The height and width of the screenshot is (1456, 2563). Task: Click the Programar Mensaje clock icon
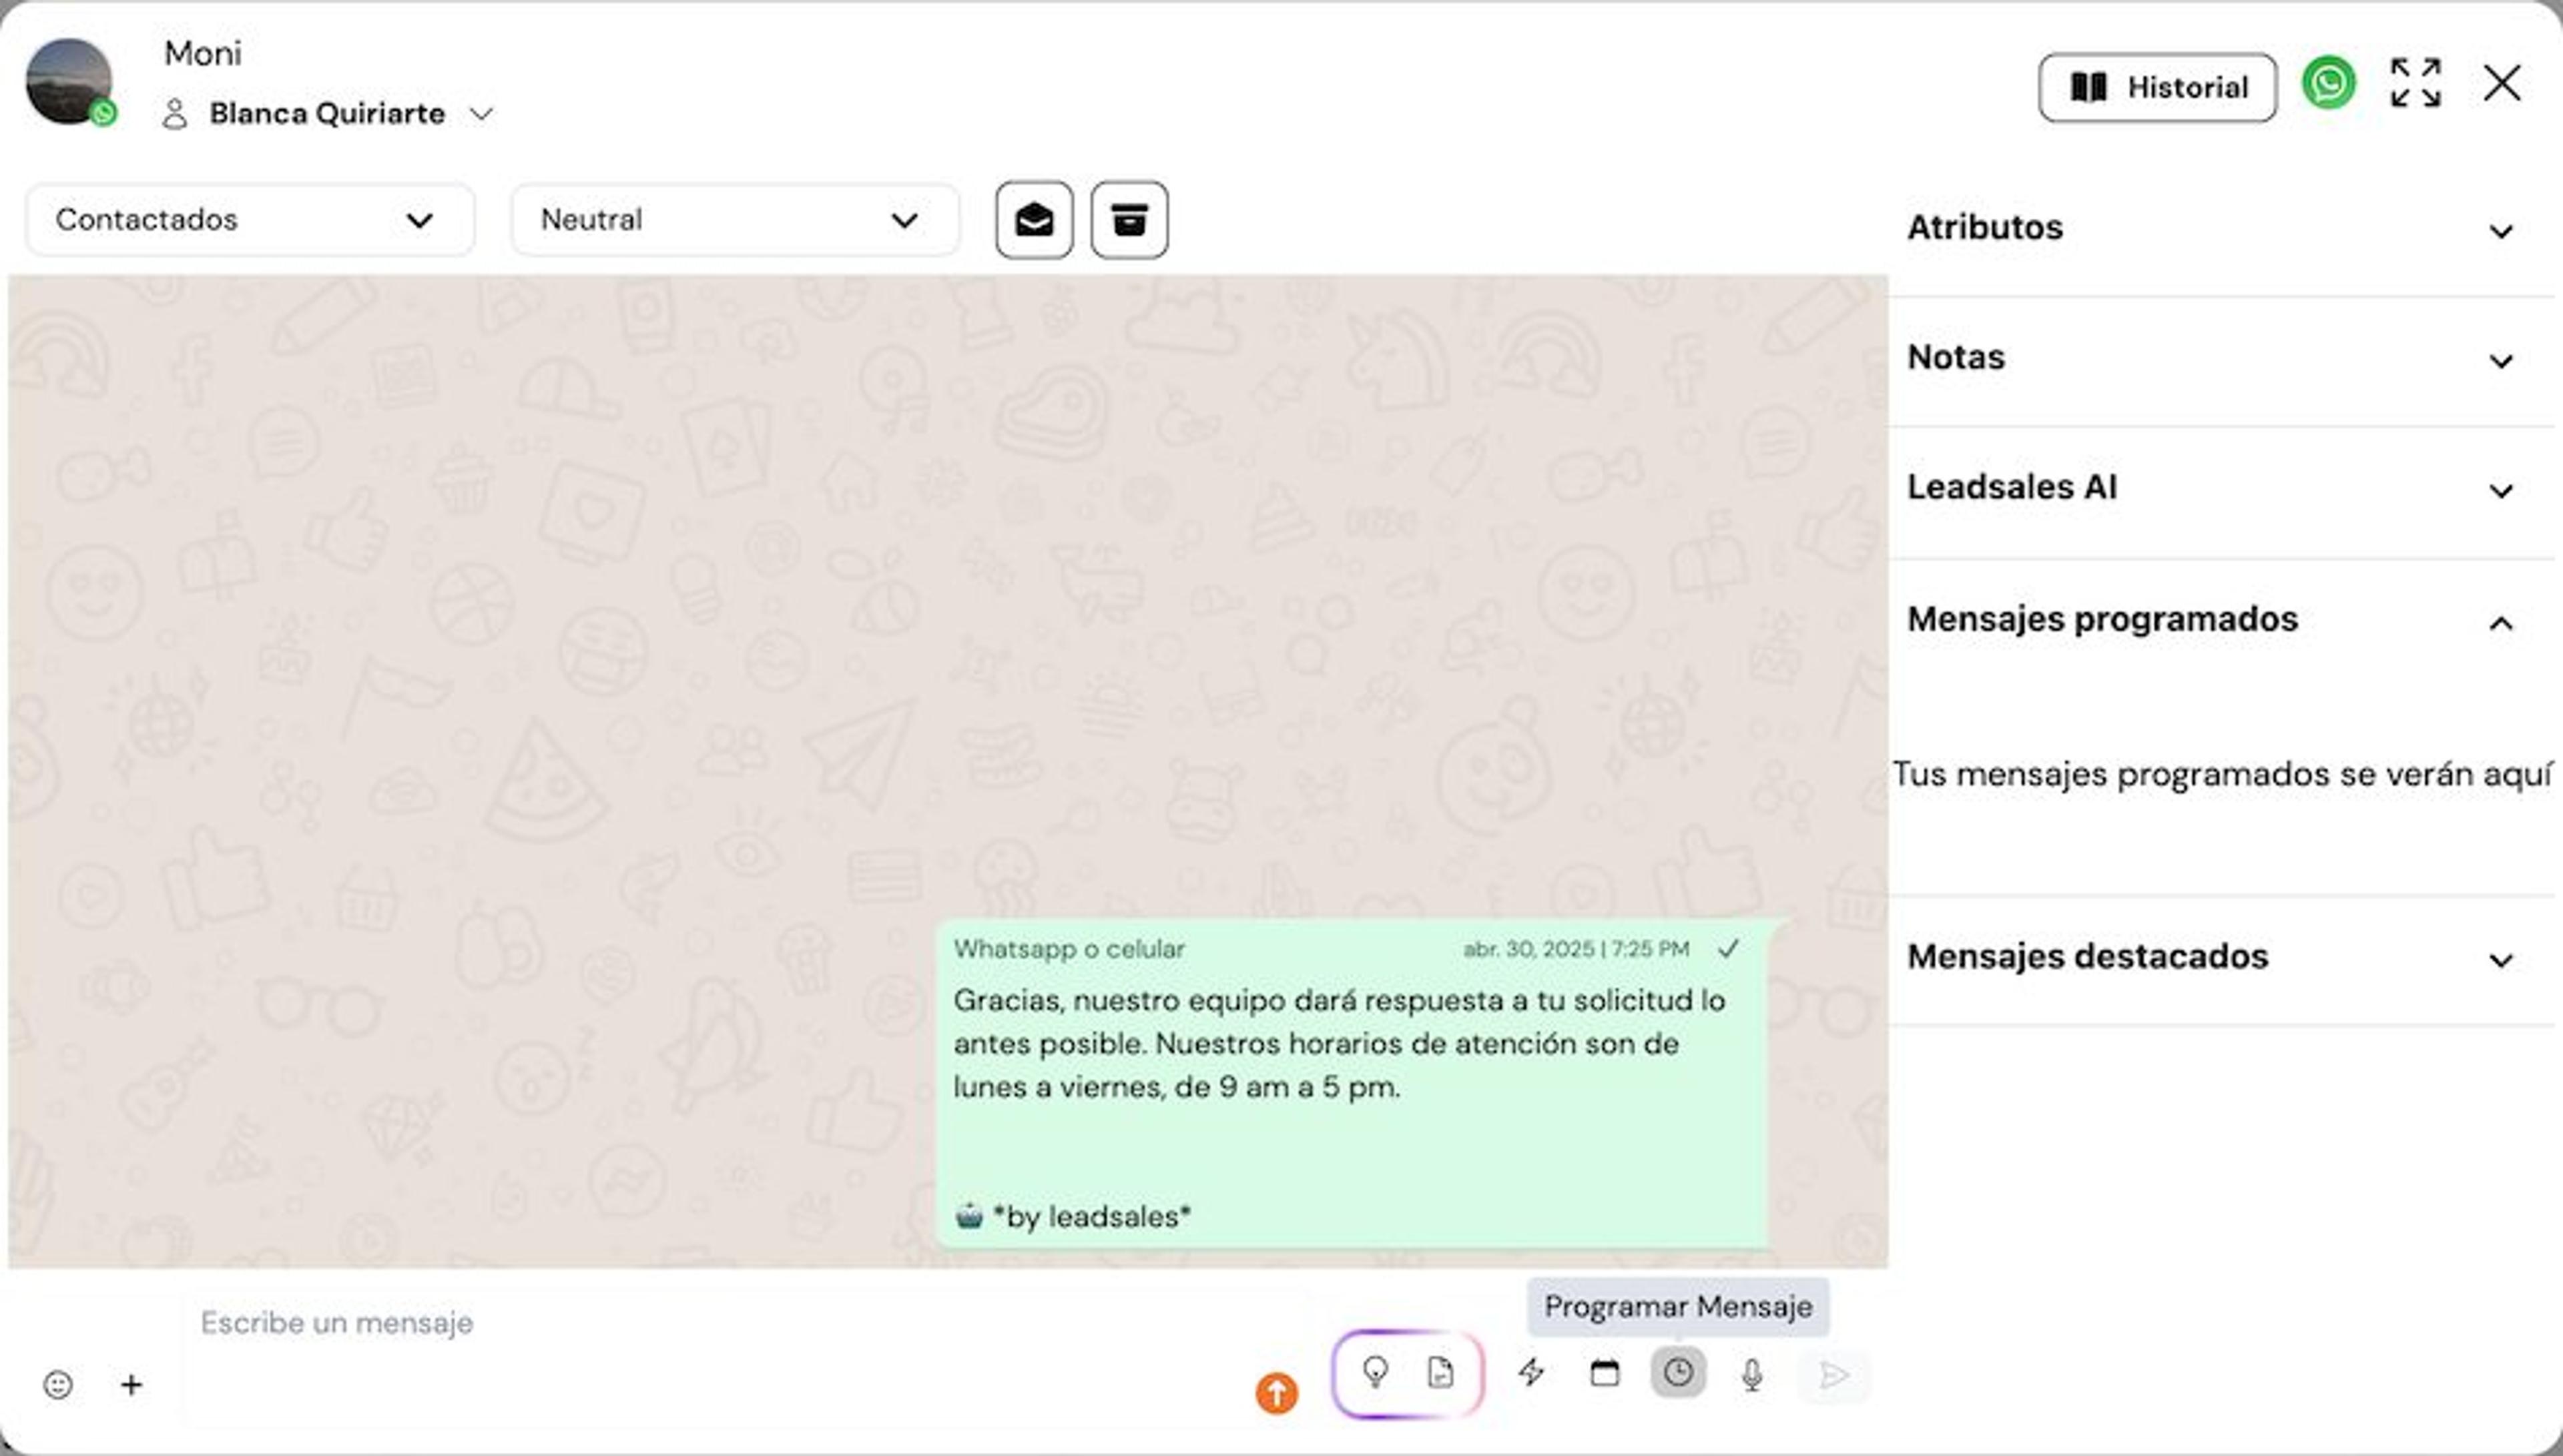tap(1678, 1373)
